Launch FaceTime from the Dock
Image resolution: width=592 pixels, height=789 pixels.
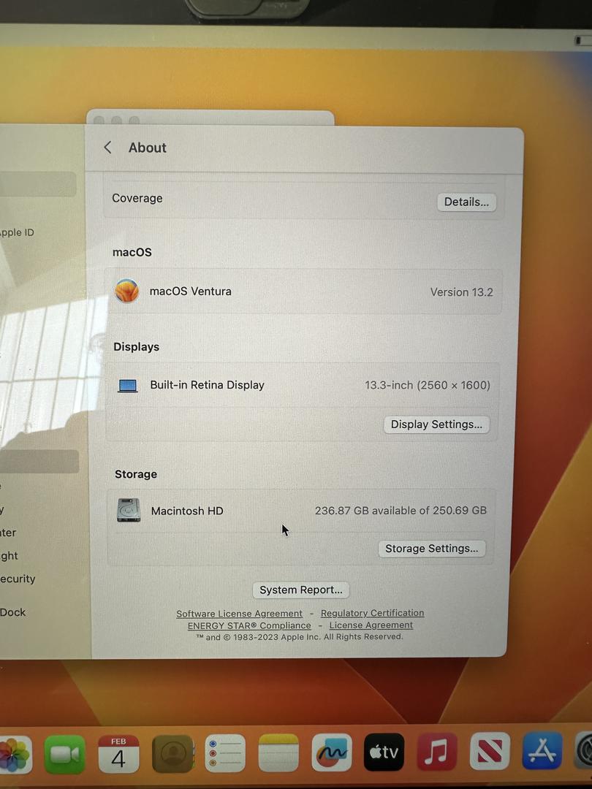pos(64,754)
